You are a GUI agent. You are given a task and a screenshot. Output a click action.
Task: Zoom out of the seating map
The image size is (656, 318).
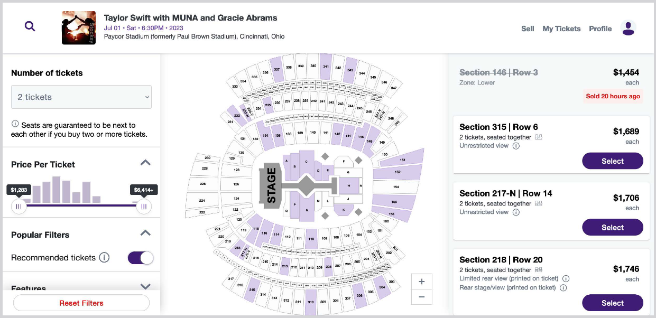point(422,297)
